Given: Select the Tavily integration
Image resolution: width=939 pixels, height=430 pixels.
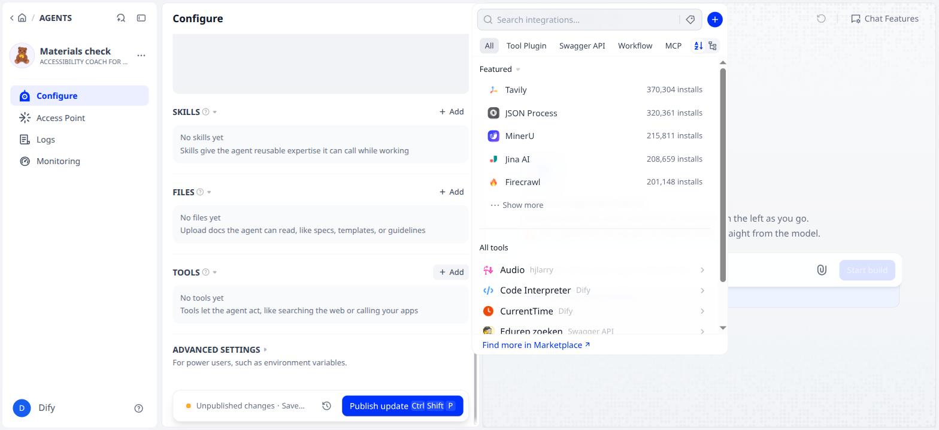Looking at the screenshot, I should (595, 90).
